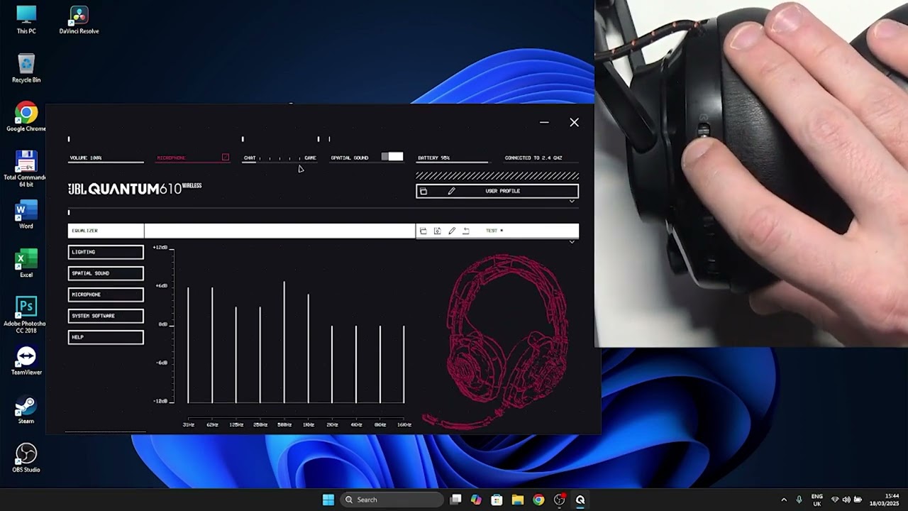
Task: Open the Wi-Fi network tray icon
Action: 835,500
